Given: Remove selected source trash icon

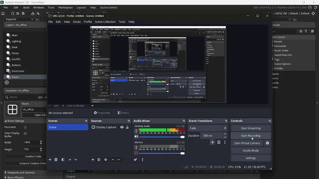Looking at the screenshot, I should 99,160.
